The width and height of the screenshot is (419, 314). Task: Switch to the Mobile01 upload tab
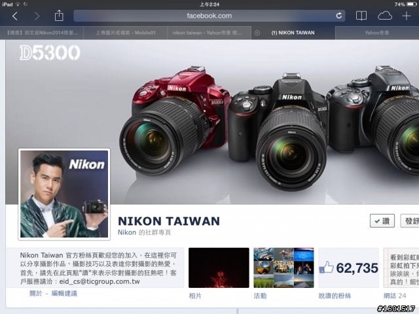125,33
